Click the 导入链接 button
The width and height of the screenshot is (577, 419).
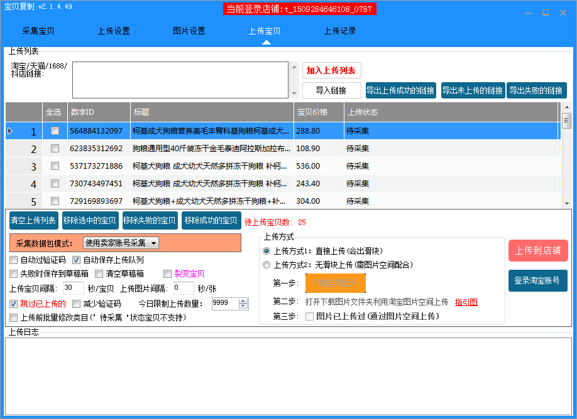pos(331,90)
